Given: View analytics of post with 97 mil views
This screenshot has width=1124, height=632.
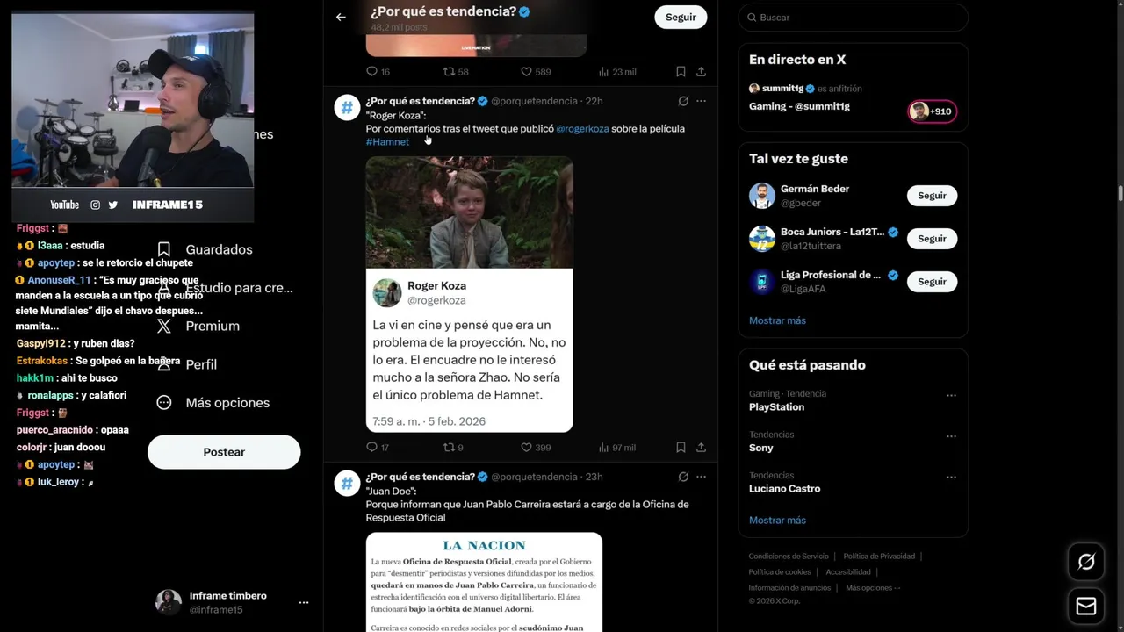Looking at the screenshot, I should (x=616, y=448).
